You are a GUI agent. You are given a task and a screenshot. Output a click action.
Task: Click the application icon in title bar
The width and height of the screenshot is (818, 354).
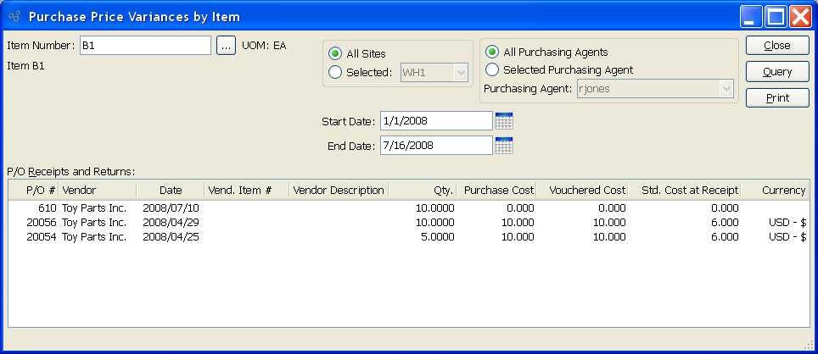(x=14, y=16)
